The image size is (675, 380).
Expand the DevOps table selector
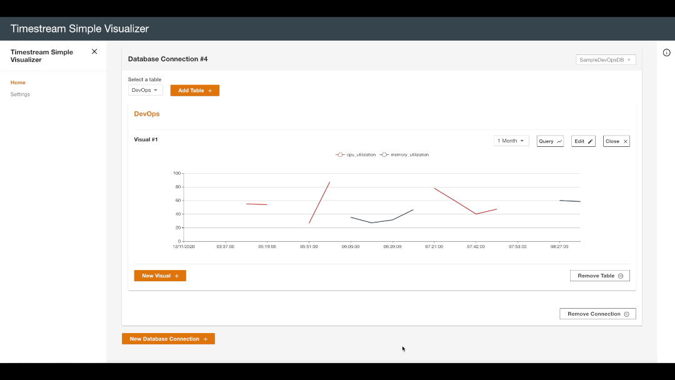[145, 90]
